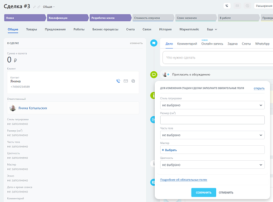Click the Расширения button
The width and height of the screenshot is (273, 202).
point(263,6)
